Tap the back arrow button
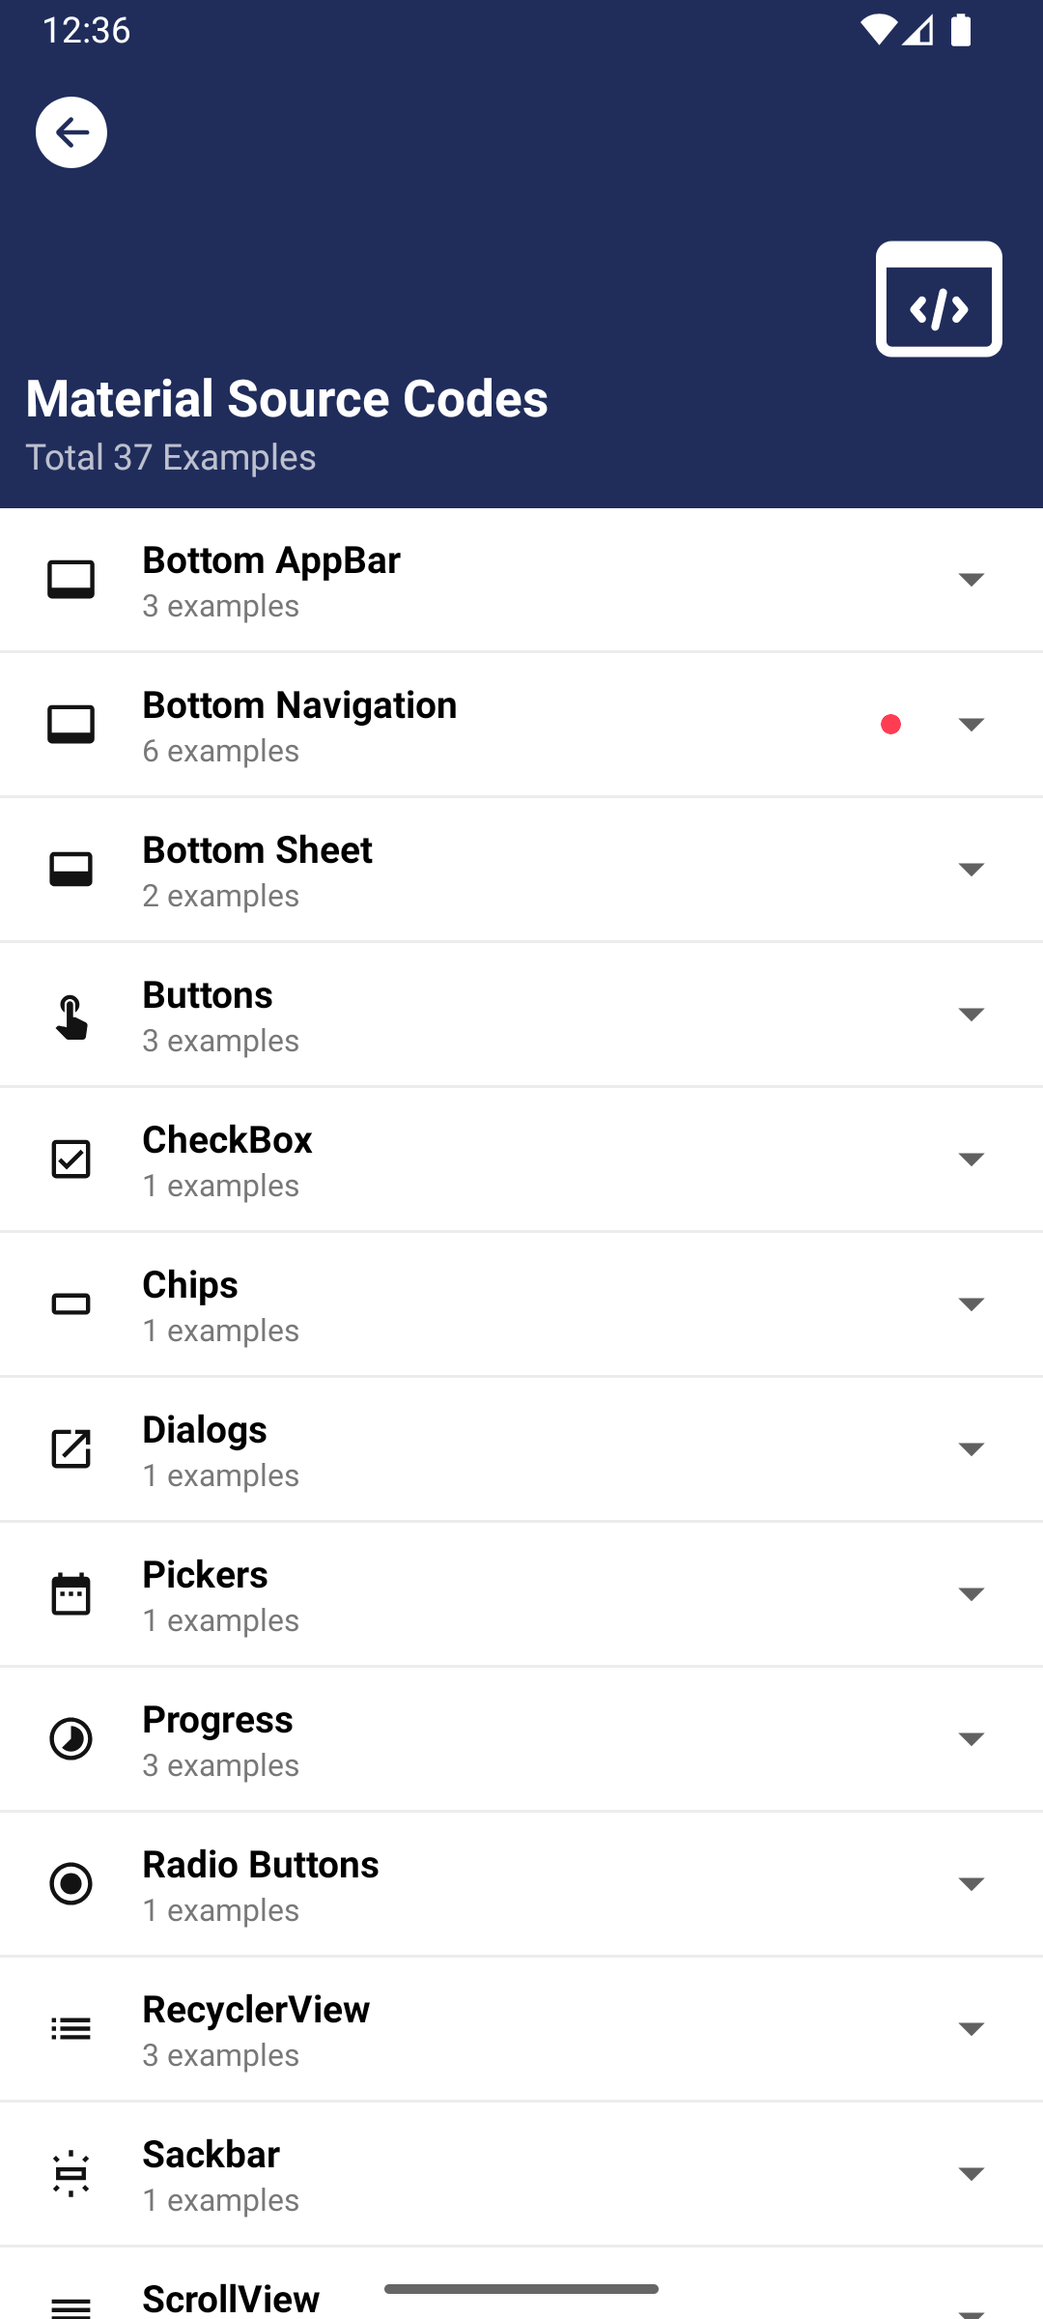 click(71, 132)
